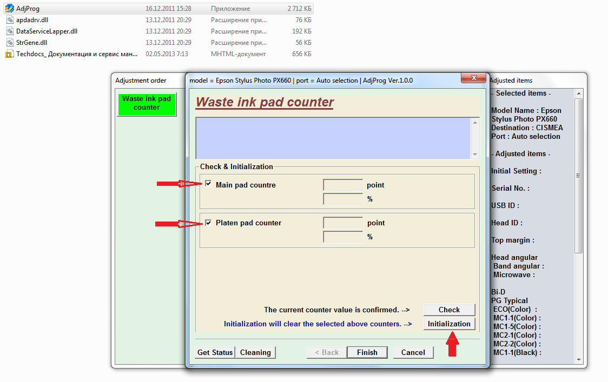Screen dimensions: 608x382
Task: Select the StrGene.dll file icon
Action: [10, 42]
